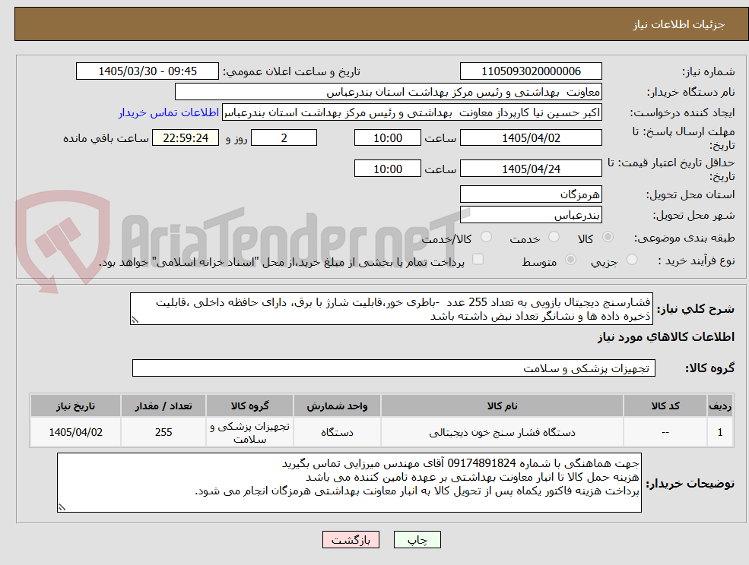Click the چاپ (print) button
This screenshot has height=565, width=749.
417,540
